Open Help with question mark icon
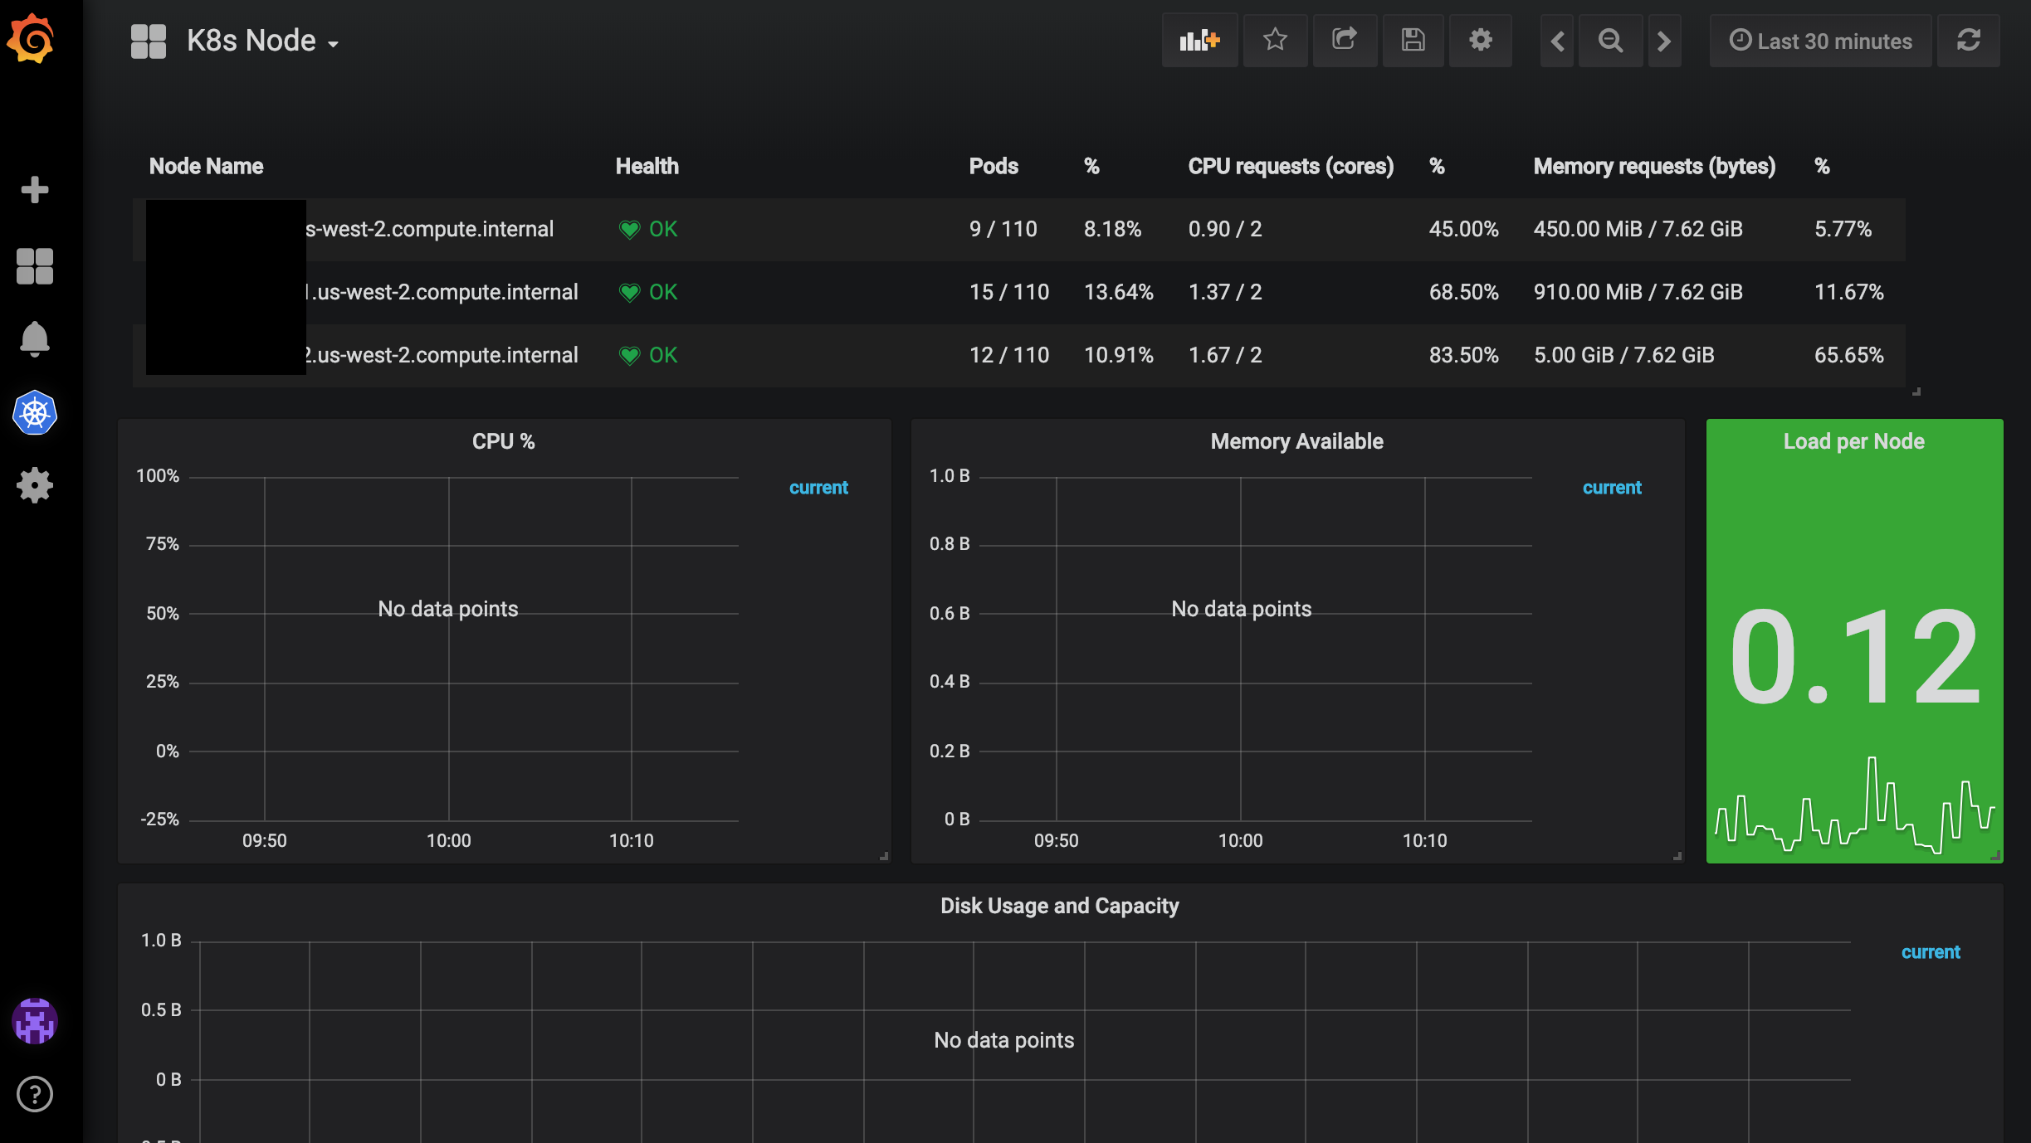Viewport: 2031px width, 1143px height. (x=34, y=1094)
